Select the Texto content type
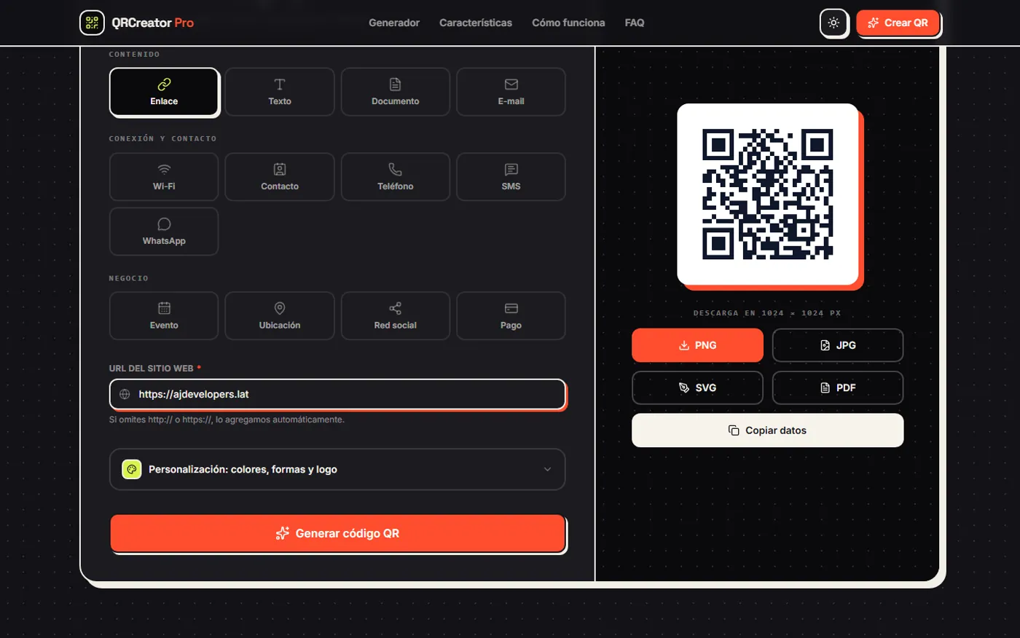Screen dimensions: 1020x638 point(280,92)
